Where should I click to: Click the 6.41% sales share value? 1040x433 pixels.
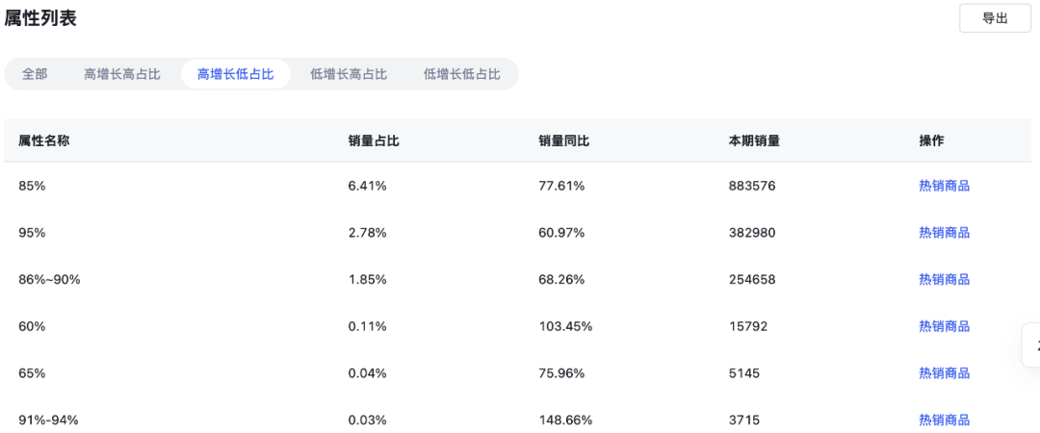coord(368,187)
